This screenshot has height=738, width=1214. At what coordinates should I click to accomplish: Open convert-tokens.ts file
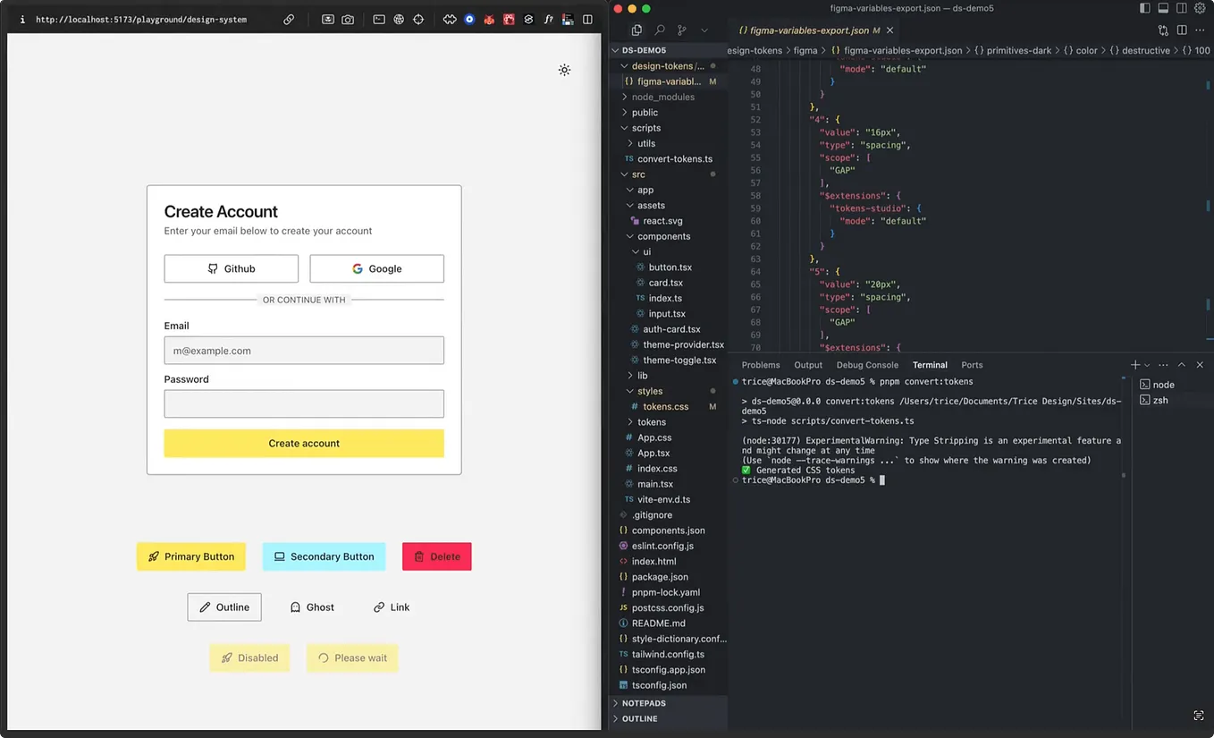pyautogui.click(x=668, y=158)
